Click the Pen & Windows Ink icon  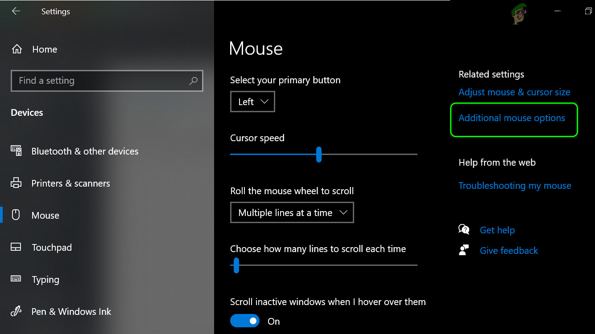pyautogui.click(x=16, y=311)
